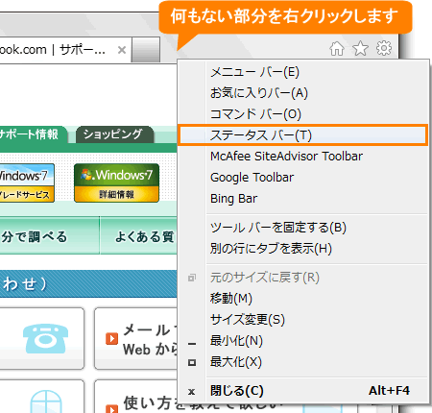Viewport: 432px width, 413px height.
Task: Toggle Google Toolbar menu entry
Action: click(x=302, y=178)
